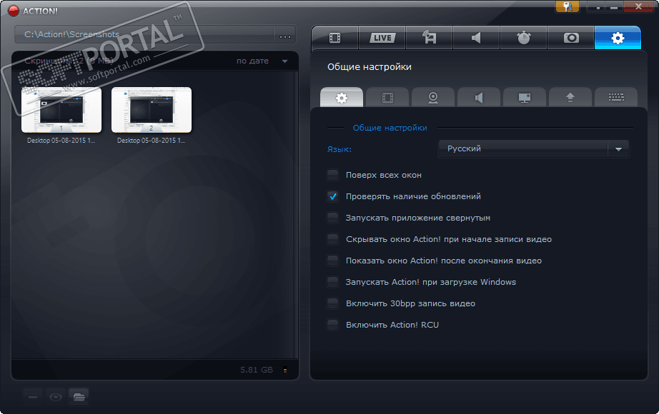Open the video recordings tab
Image resolution: width=659 pixels, height=414 pixels.
(x=335, y=38)
